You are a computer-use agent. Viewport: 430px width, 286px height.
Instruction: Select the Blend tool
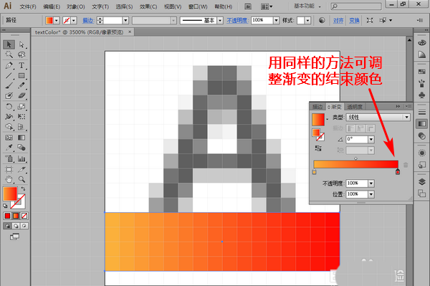click(x=21, y=148)
